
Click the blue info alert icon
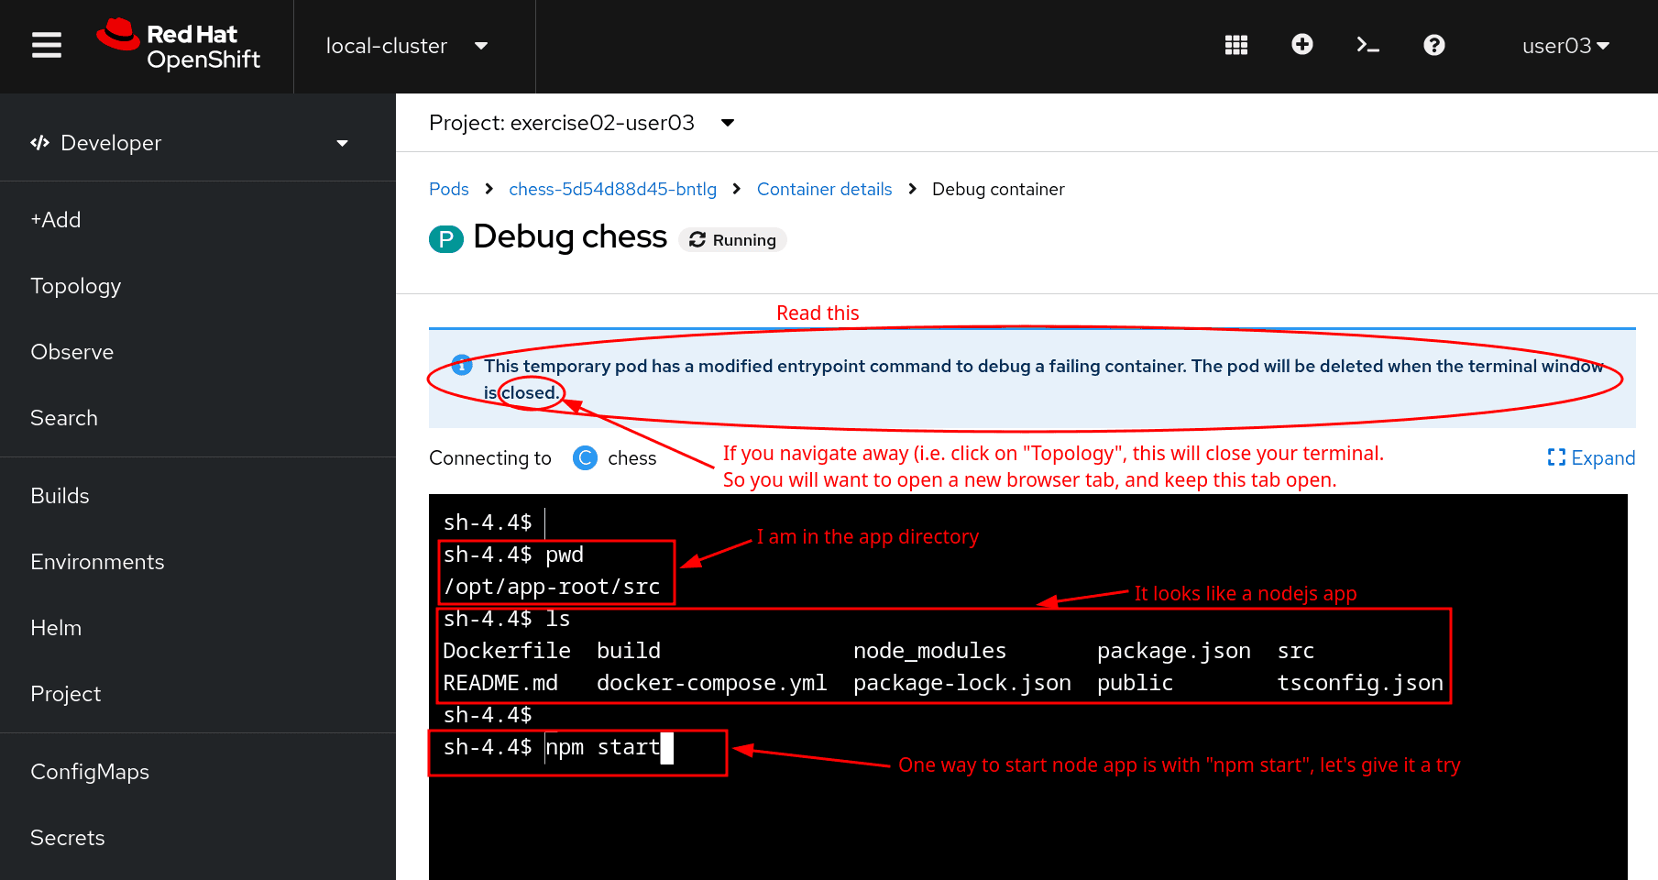click(x=462, y=365)
